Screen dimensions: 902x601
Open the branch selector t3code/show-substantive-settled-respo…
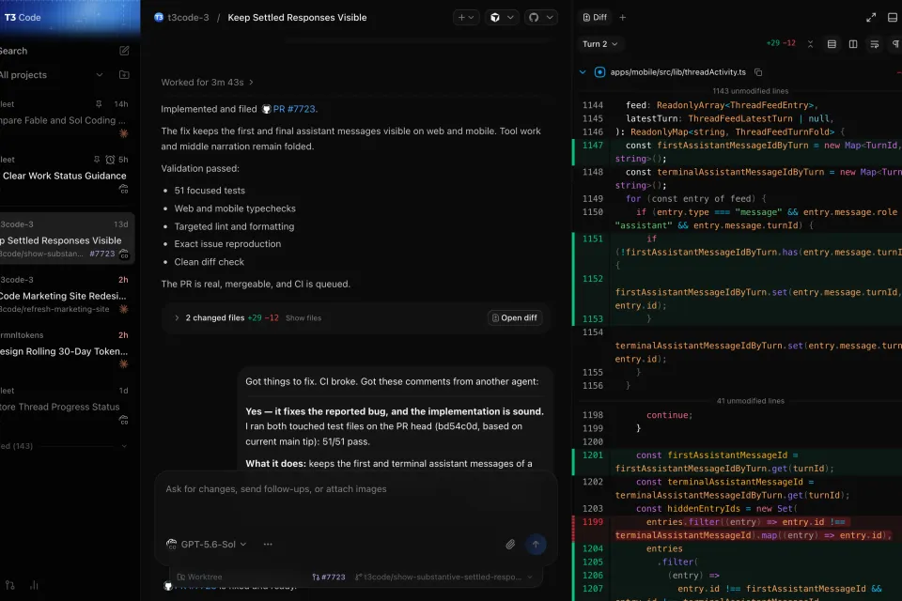click(x=443, y=577)
